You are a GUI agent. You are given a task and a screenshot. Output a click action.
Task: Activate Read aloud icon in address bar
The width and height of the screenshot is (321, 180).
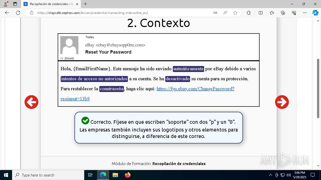(x=225, y=13)
